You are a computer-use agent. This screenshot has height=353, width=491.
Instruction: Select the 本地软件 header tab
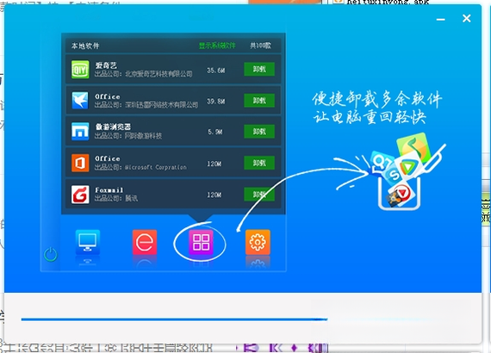pyautogui.click(x=85, y=46)
